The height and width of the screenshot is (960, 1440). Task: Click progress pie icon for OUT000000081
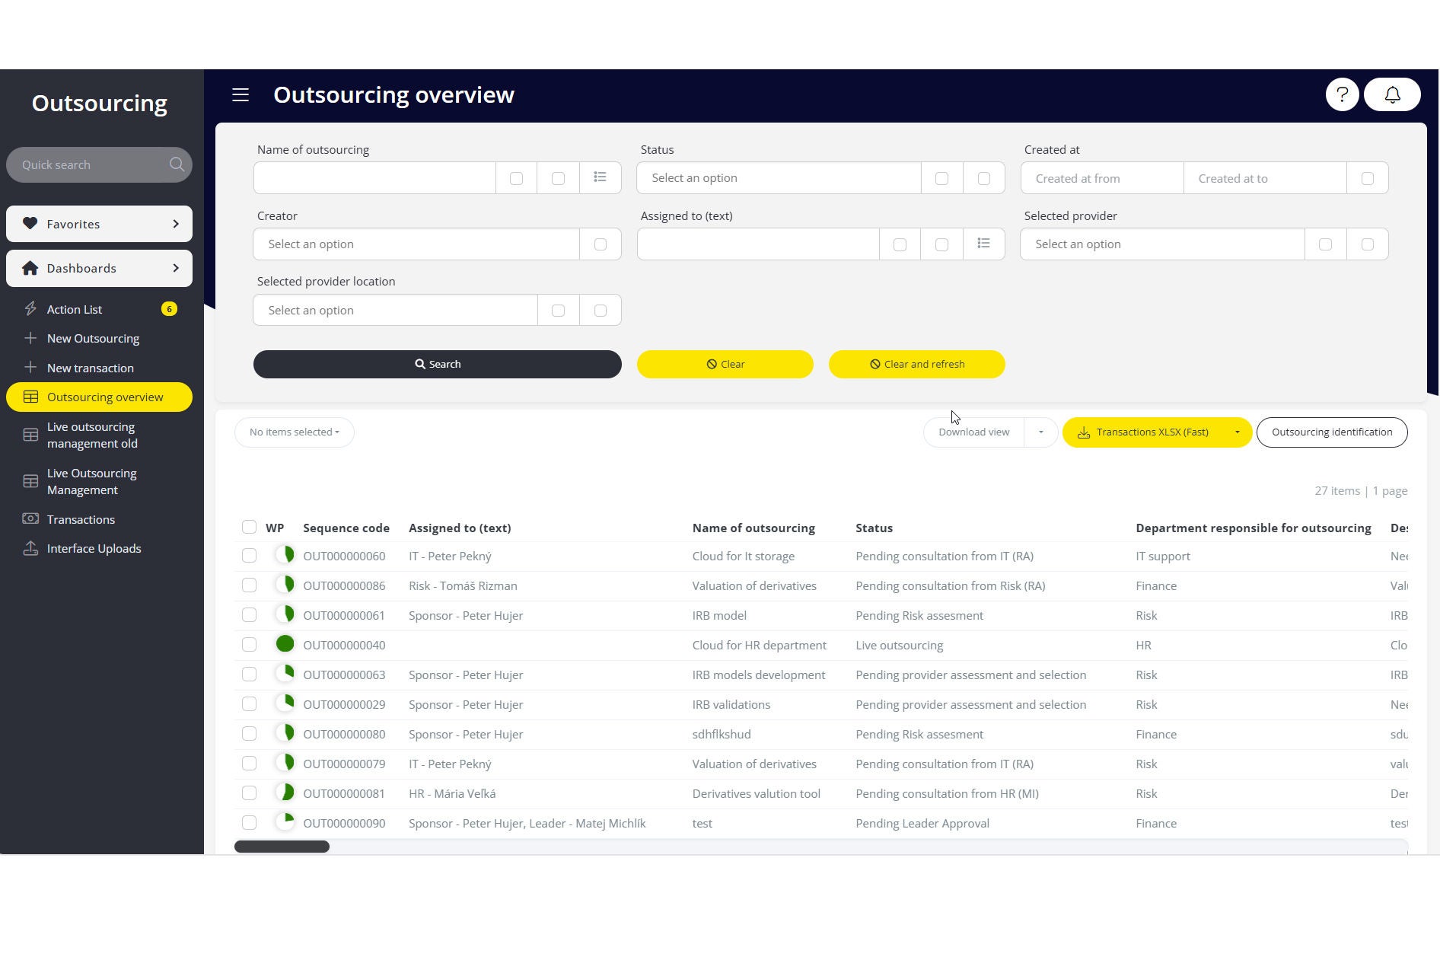[285, 793]
